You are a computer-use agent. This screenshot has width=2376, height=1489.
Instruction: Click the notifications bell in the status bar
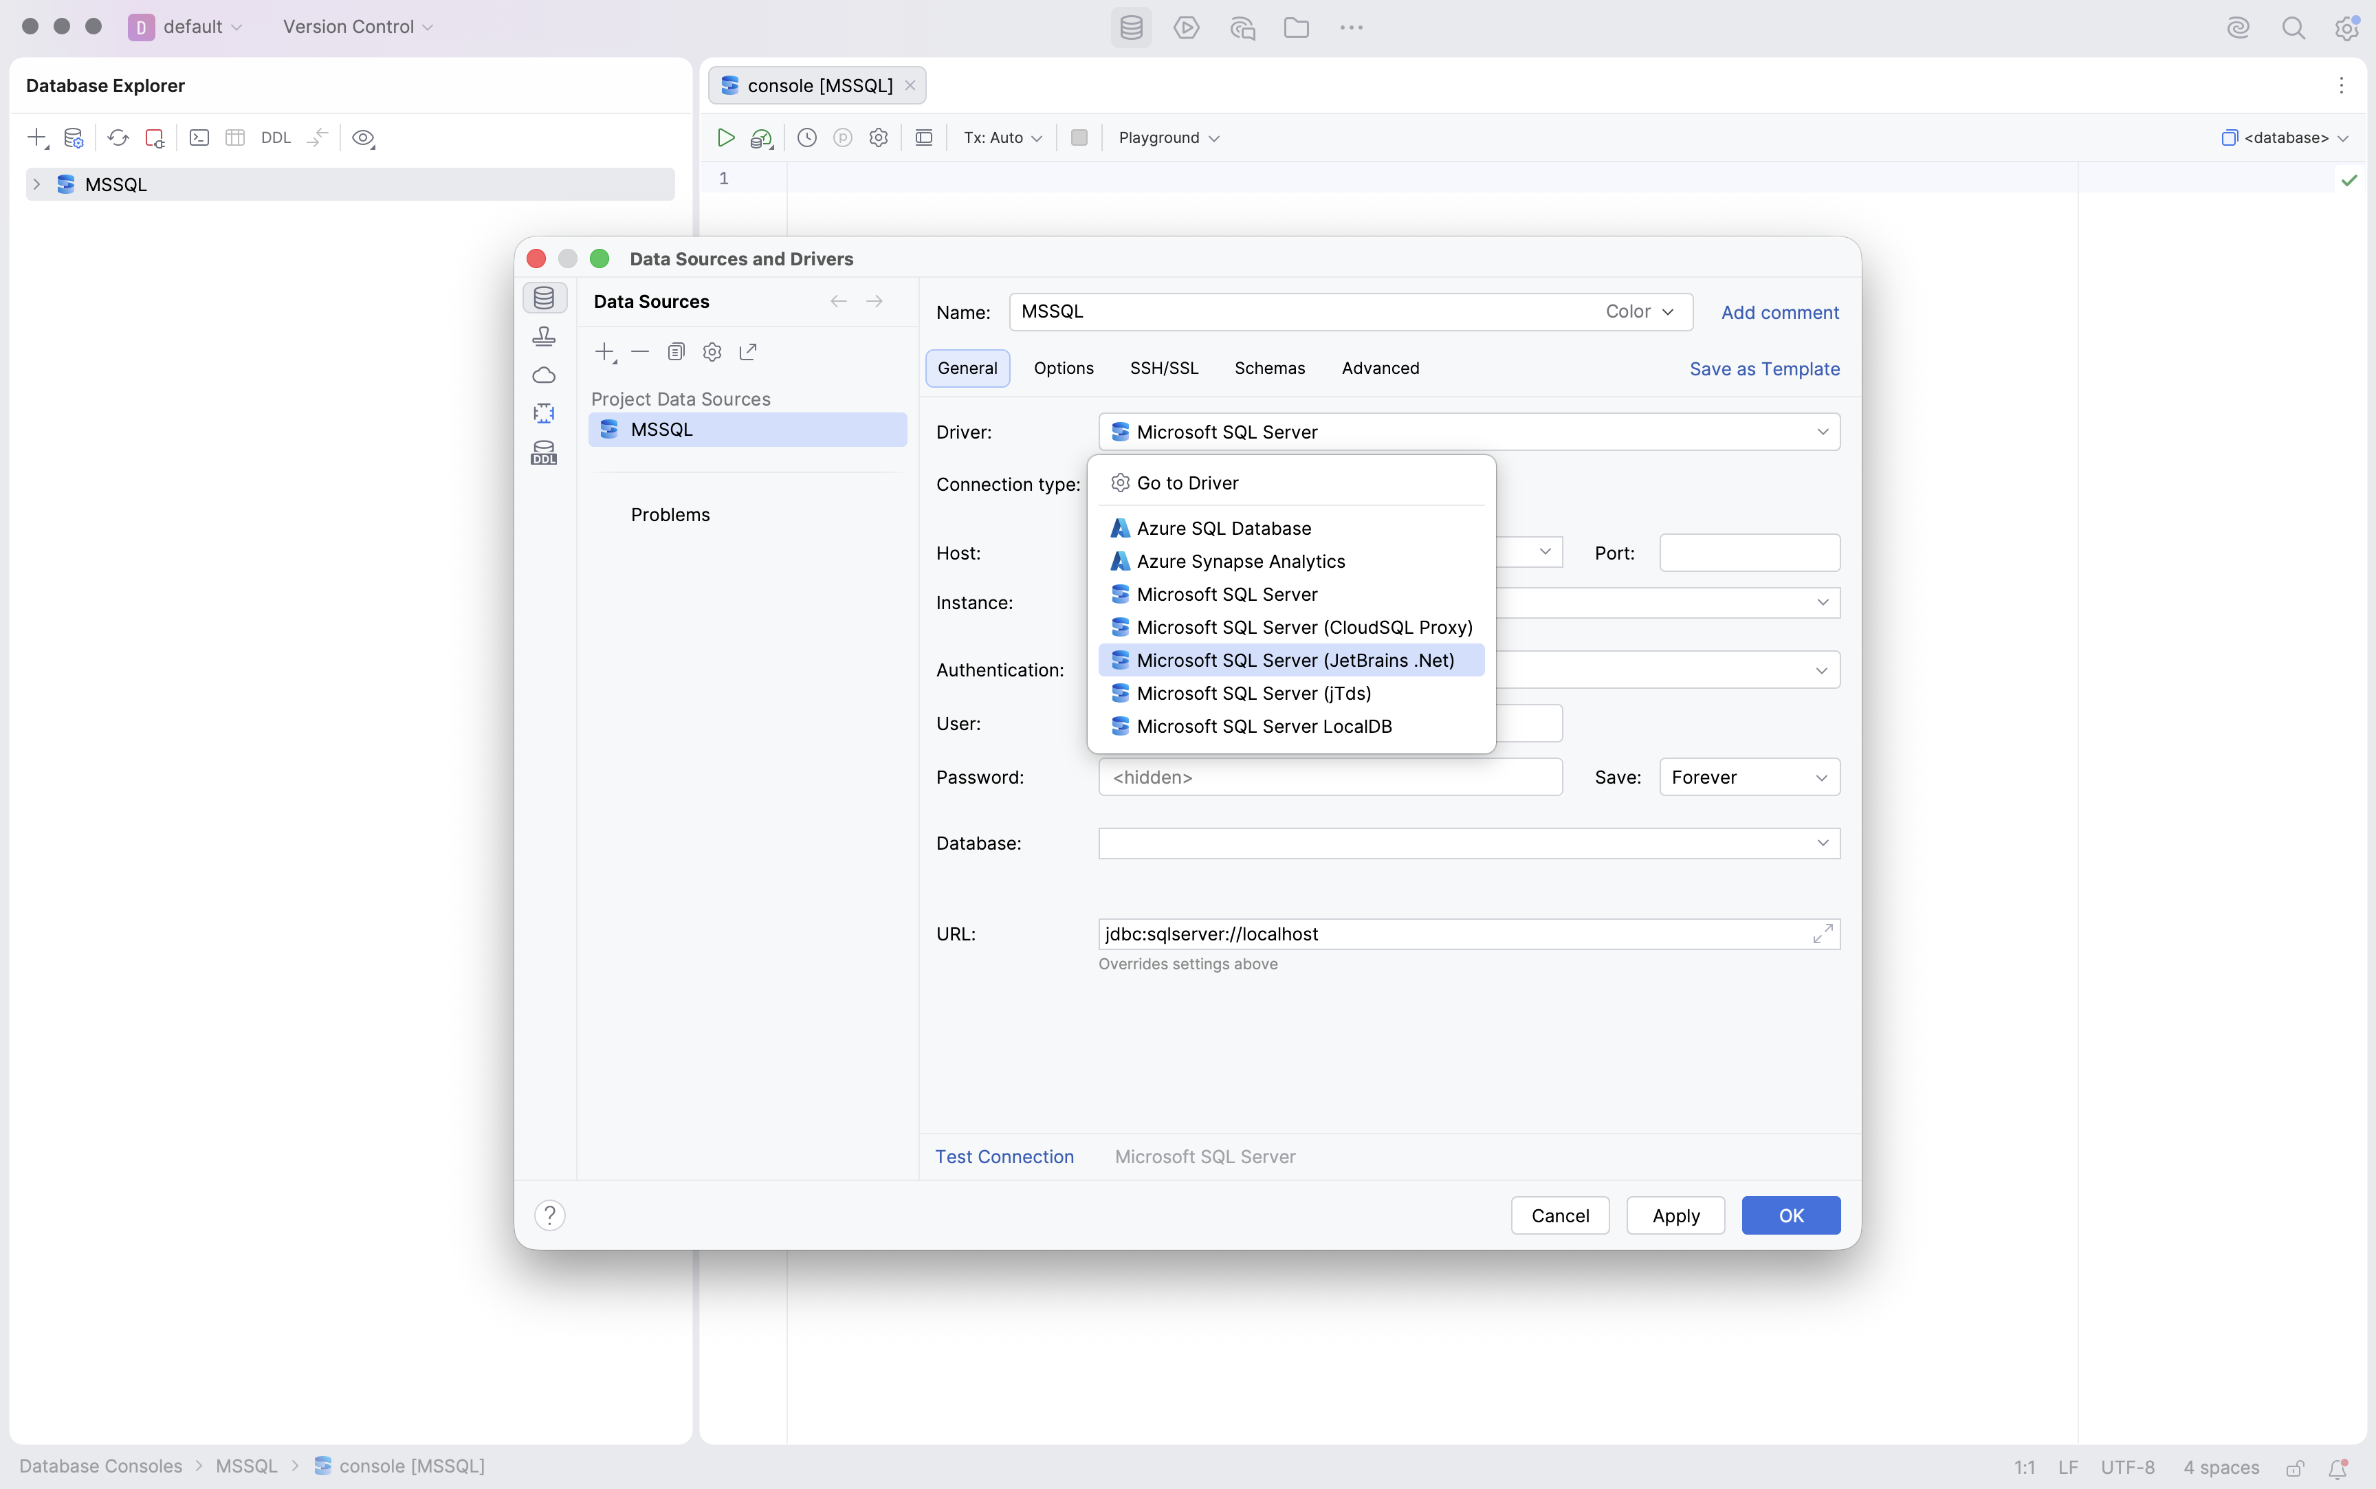pyautogui.click(x=2339, y=1467)
